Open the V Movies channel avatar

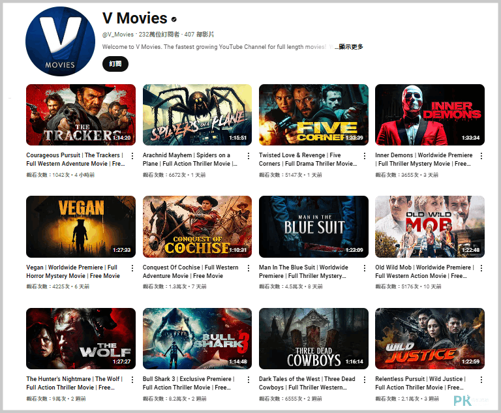coord(60,42)
